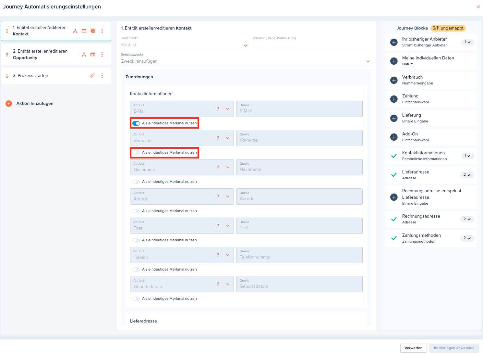Click question mark help in E-Mail attribute
This screenshot has height=354, width=483.
[218, 109]
